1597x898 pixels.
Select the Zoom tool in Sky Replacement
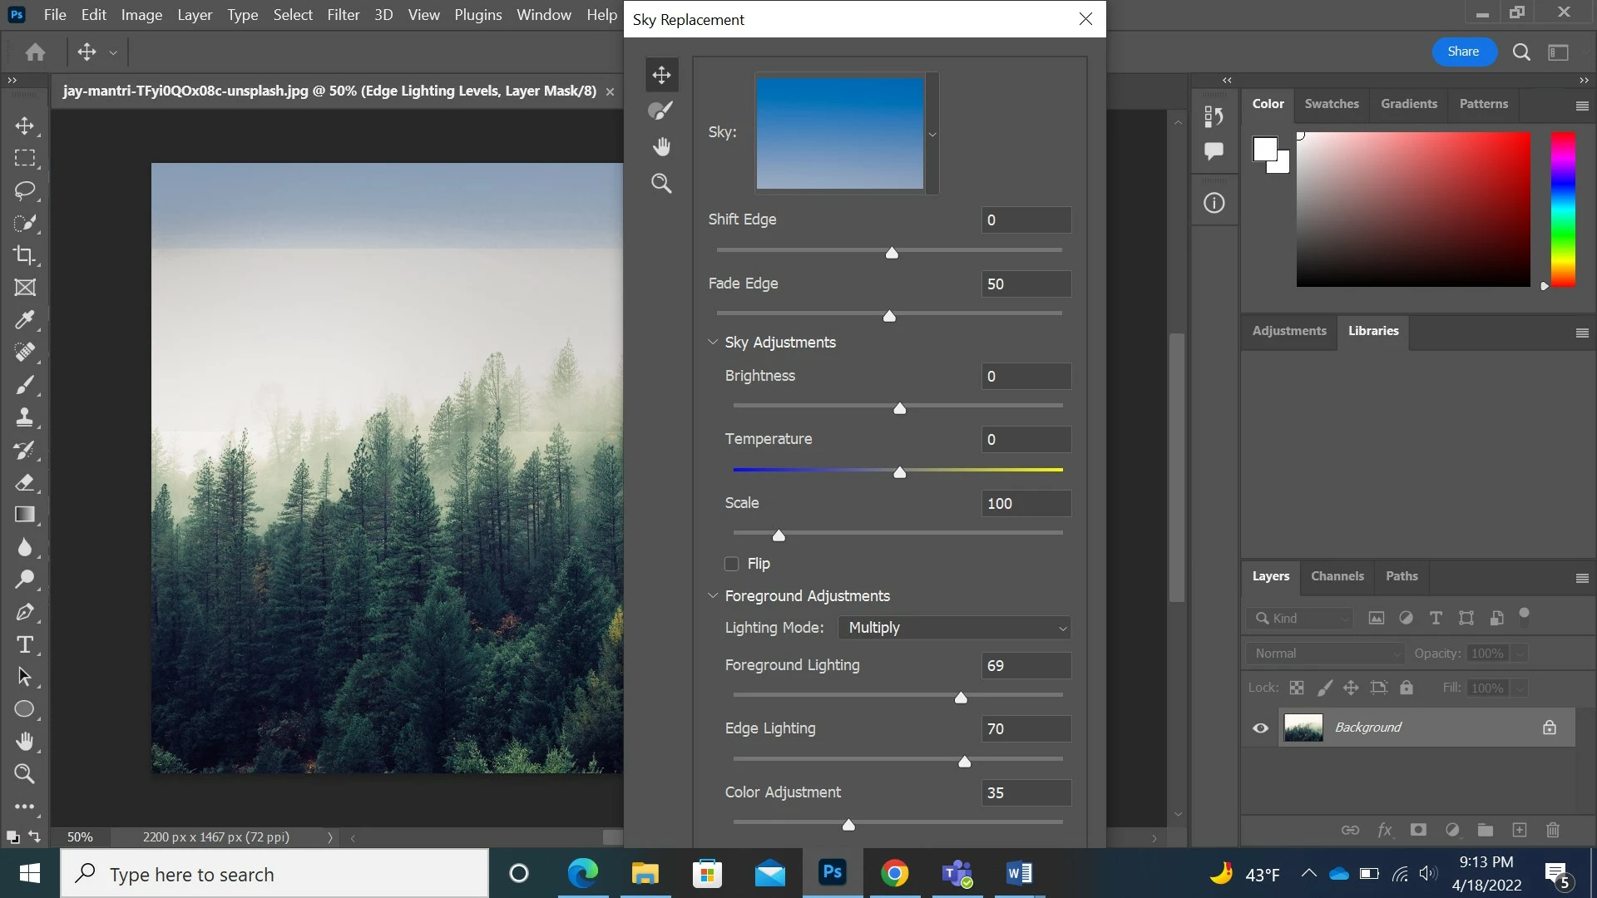(x=661, y=184)
